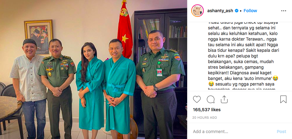Click the Post comment button
The width and height of the screenshot is (292, 139).
[x=281, y=132]
